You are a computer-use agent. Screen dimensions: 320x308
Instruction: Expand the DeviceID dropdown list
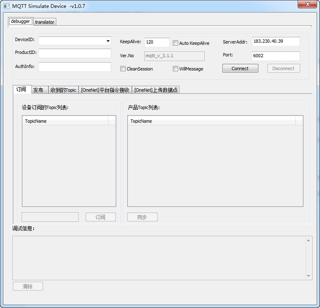click(x=108, y=41)
